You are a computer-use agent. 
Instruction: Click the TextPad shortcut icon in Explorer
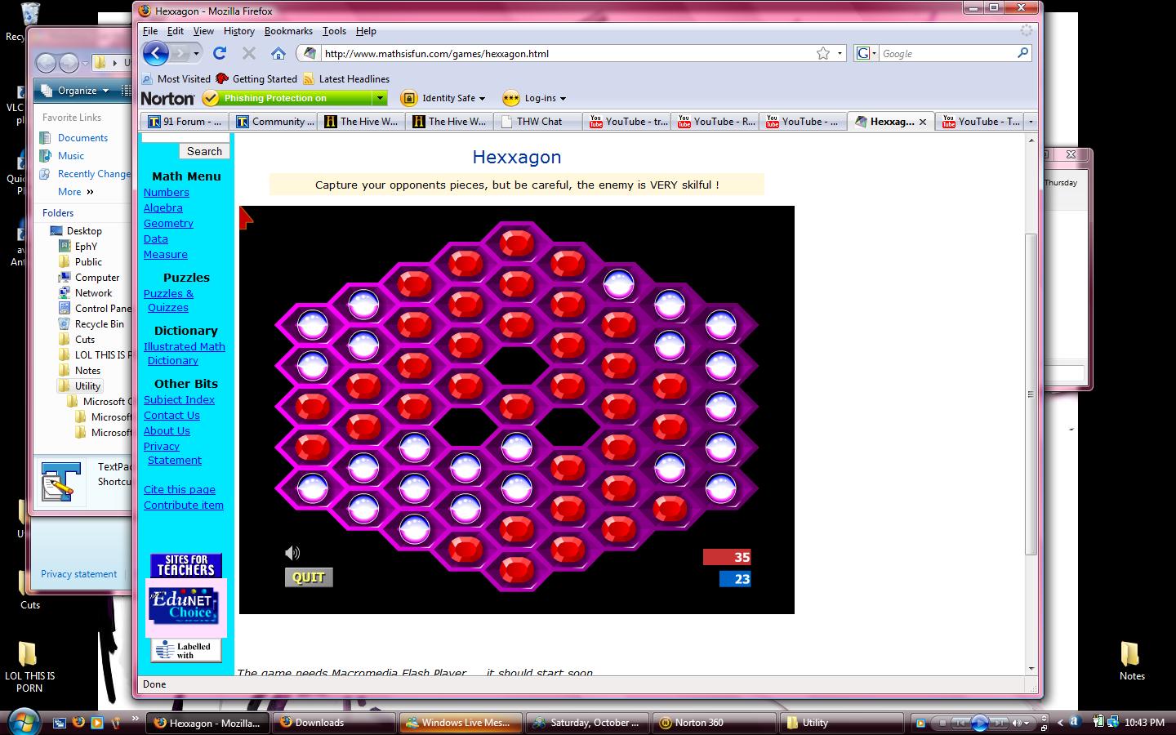pyautogui.click(x=61, y=481)
